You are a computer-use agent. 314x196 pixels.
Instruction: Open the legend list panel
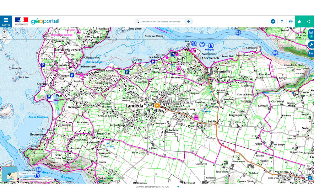[x=311, y=54]
